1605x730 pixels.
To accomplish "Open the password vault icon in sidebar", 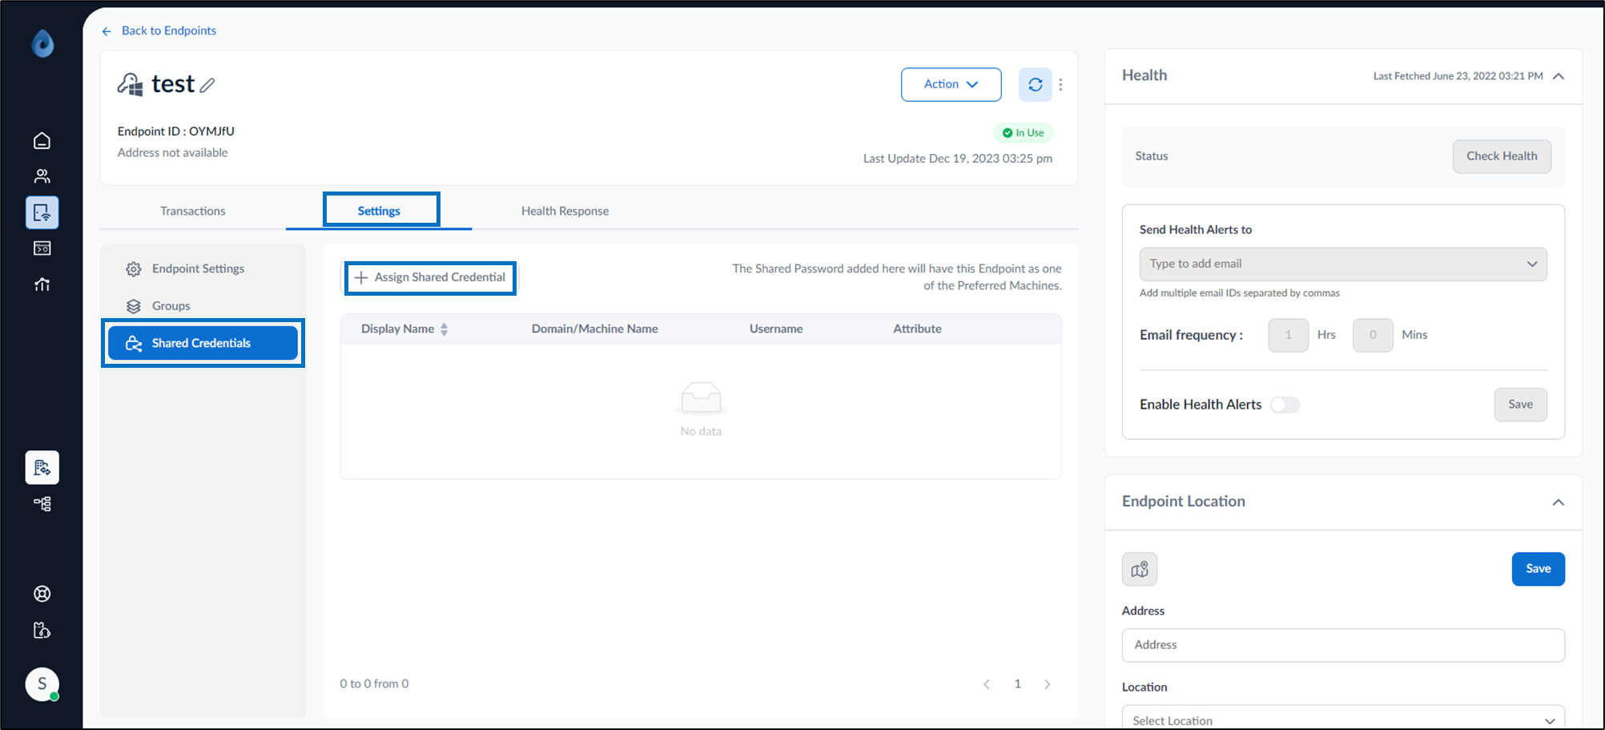I will pyautogui.click(x=42, y=248).
